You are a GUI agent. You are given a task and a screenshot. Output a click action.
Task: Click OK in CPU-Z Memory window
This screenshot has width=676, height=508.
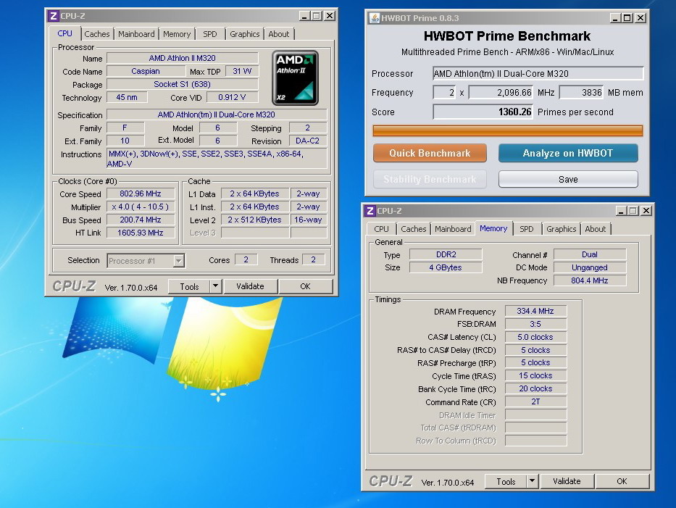point(622,481)
